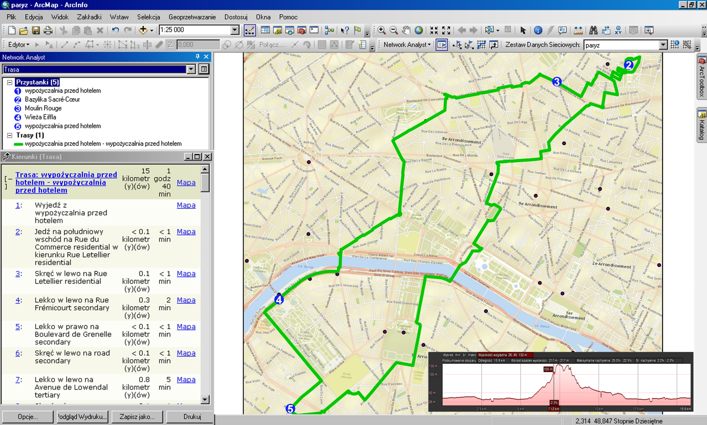Toggle the Editor toolbar icon
Image resolution: width=707 pixels, height=425 pixels.
[249, 30]
